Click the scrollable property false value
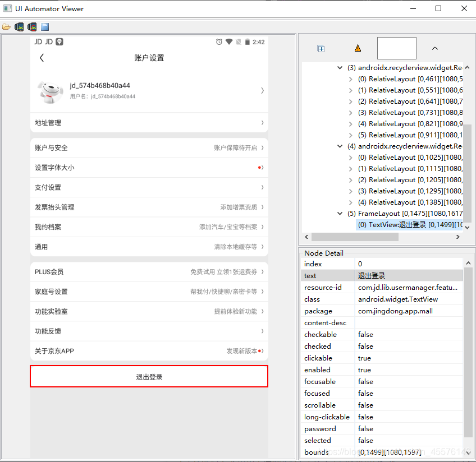The height and width of the screenshot is (462, 476). 409,405
